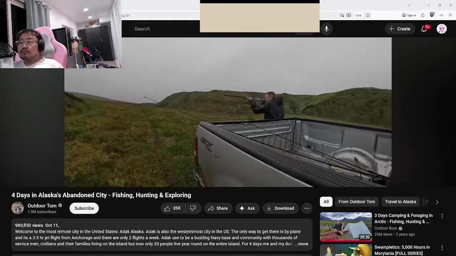This screenshot has width=456, height=256.
Task: Click the '980,850 views' text
Action: [x=29, y=225]
